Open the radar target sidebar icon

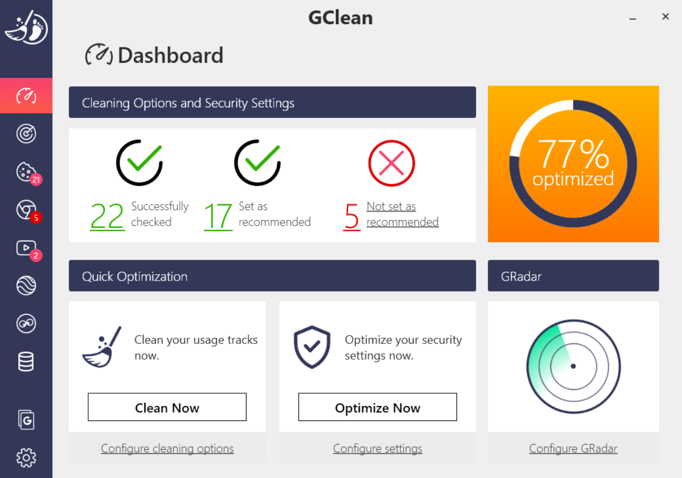(26, 134)
